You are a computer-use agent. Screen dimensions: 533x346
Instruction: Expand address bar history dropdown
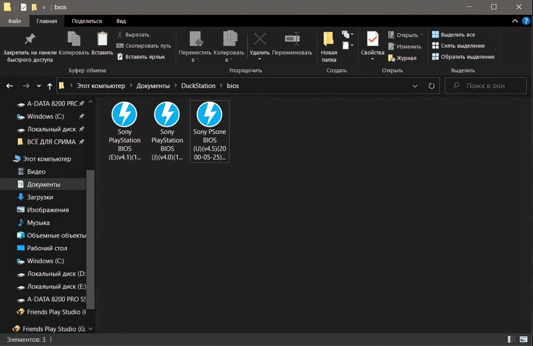[x=415, y=86]
